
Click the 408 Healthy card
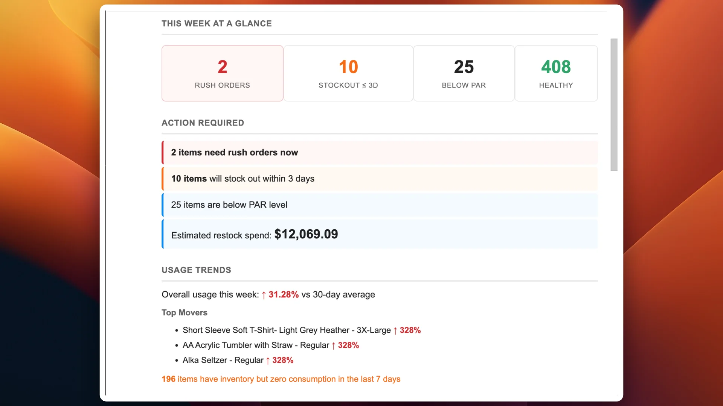point(556,73)
